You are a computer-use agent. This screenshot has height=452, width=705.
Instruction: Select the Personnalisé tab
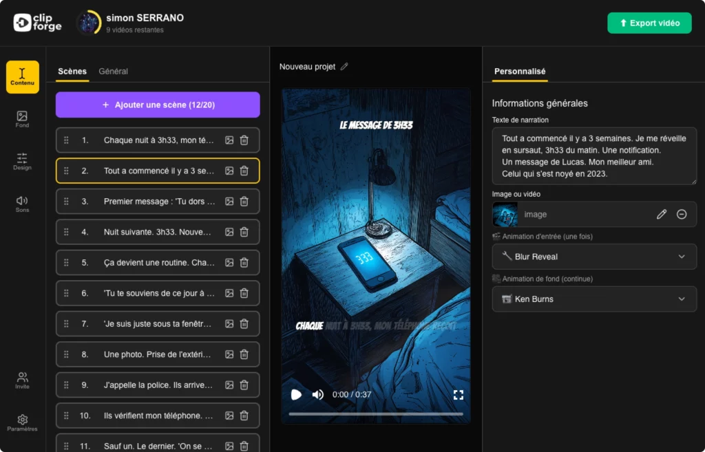520,72
